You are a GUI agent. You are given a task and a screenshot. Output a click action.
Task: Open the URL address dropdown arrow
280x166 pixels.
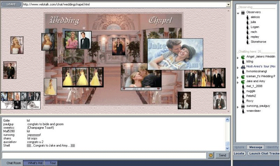pos(228,5)
